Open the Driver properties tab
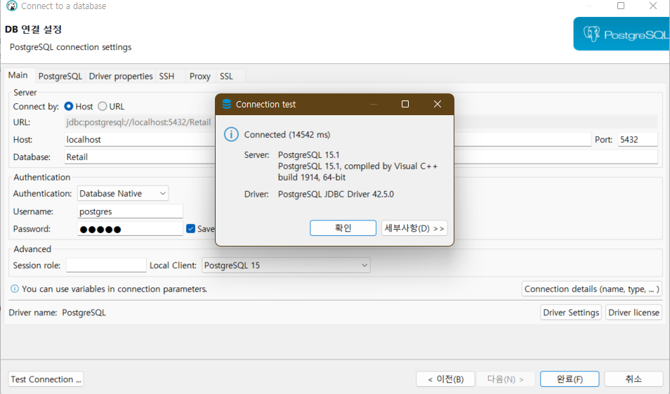Viewport: 670px width, 394px height. 121,76
